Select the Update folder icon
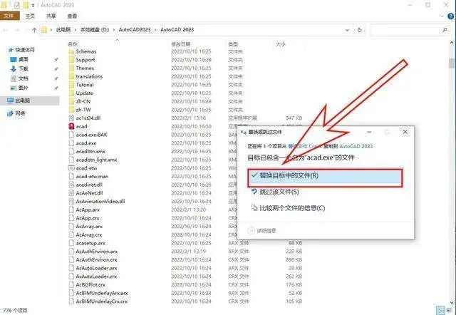The height and width of the screenshot is (315, 456). (x=71, y=93)
